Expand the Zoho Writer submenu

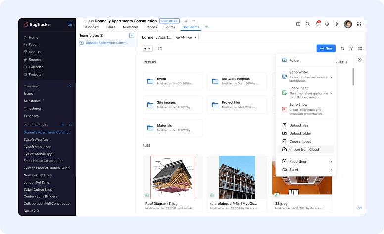(331, 77)
